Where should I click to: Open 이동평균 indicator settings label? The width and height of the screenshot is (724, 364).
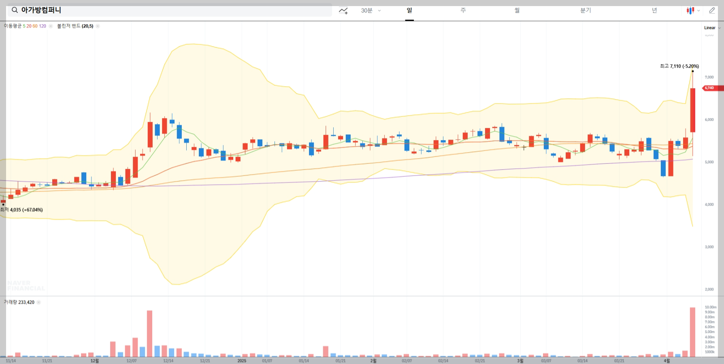pos(13,26)
